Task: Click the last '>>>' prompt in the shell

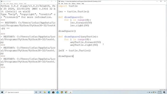Action: click(3, 67)
